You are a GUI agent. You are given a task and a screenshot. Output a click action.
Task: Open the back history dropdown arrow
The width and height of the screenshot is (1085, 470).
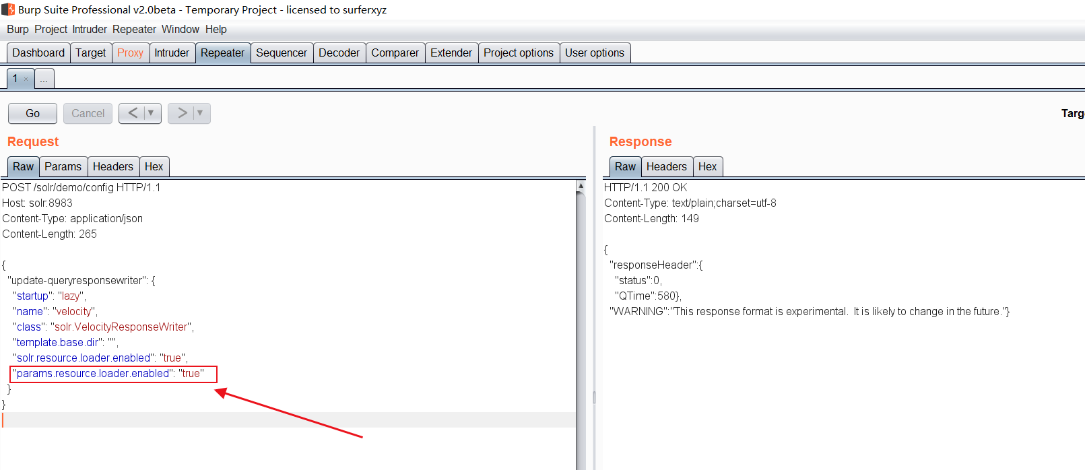coord(151,113)
